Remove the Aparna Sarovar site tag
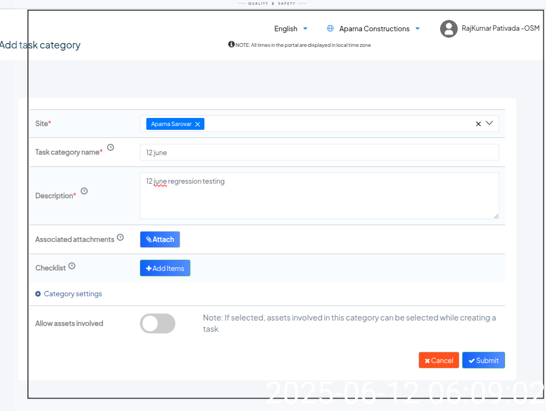The image size is (546, 411). [197, 124]
